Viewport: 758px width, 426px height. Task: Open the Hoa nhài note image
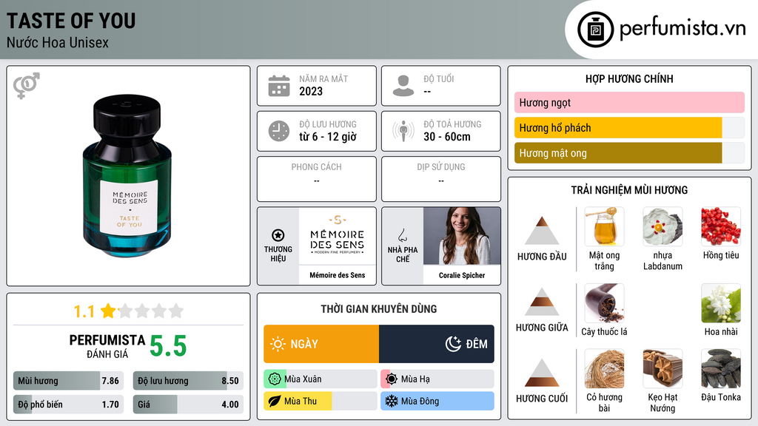721,303
